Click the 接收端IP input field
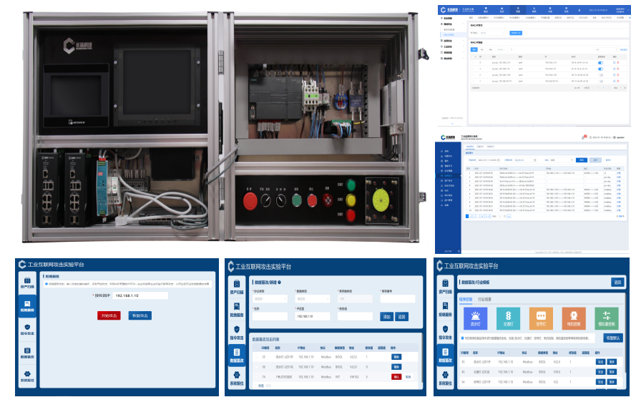The image size is (631, 397). click(x=140, y=295)
